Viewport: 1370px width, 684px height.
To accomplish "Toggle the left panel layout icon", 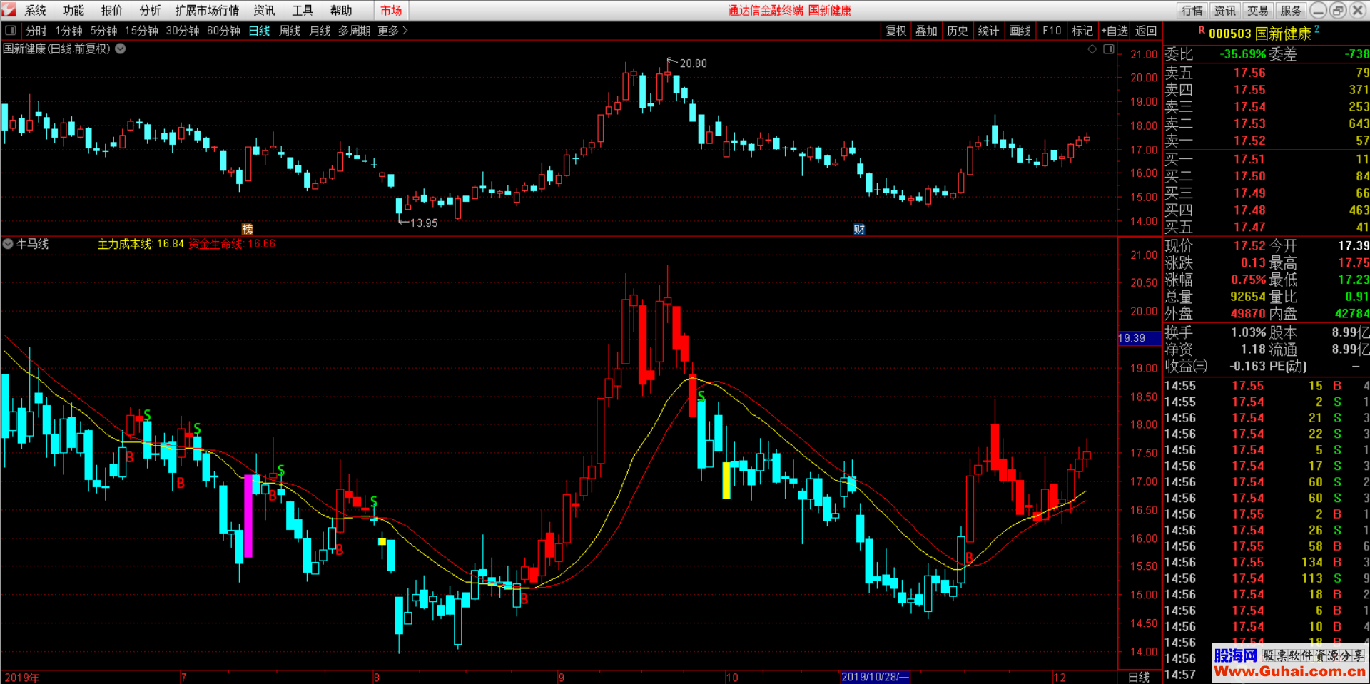I will click(x=10, y=31).
